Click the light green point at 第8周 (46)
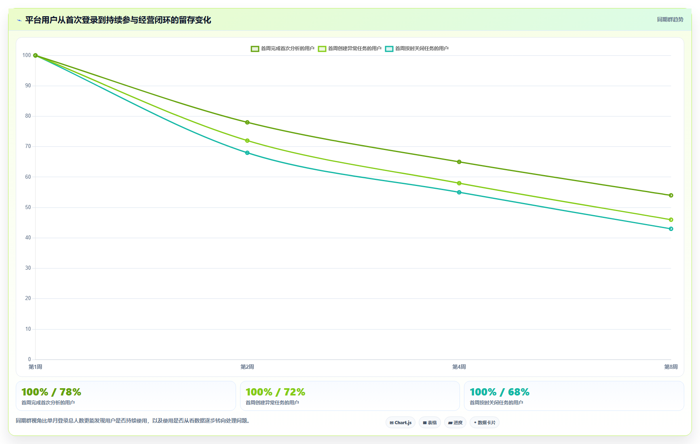Screen dimensions: 700x444 pos(671,220)
